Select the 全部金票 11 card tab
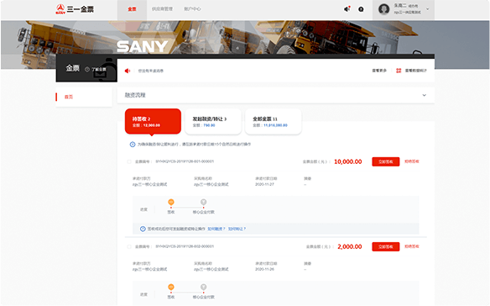Screen dimensions: 490x306 tap(274, 122)
